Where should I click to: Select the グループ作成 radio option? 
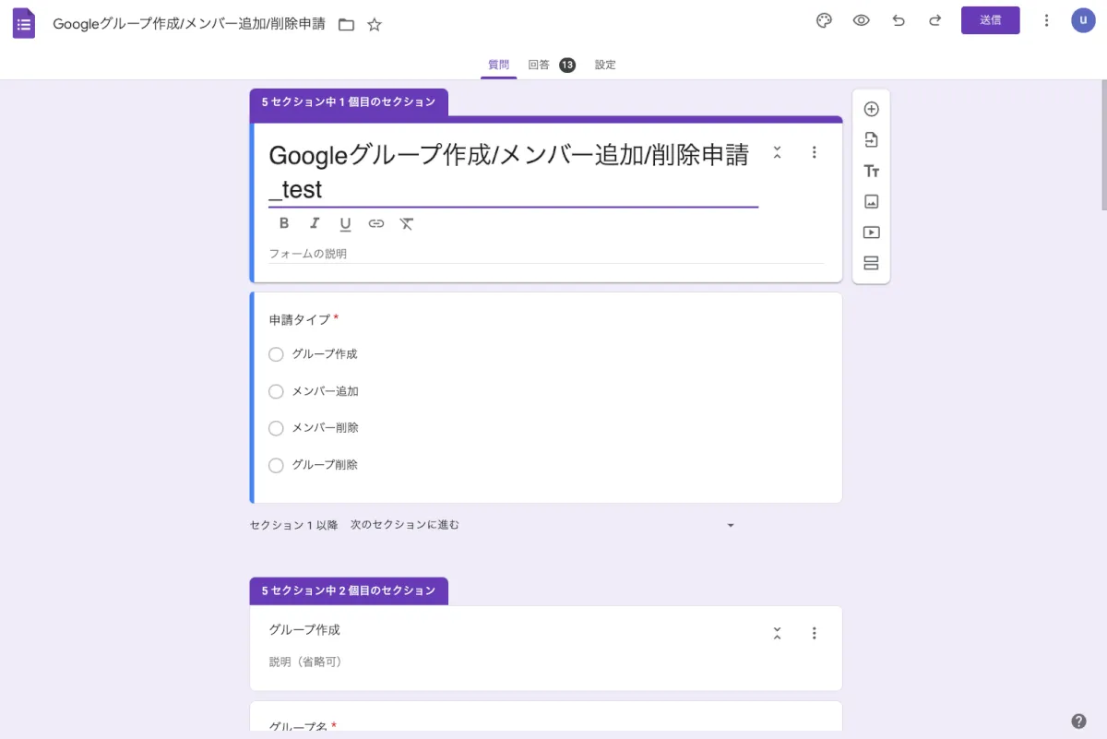click(276, 354)
